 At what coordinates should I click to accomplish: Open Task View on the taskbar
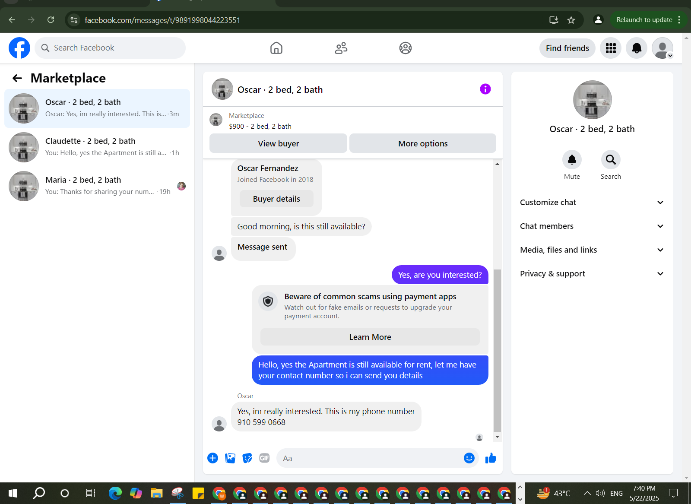pyautogui.click(x=90, y=493)
